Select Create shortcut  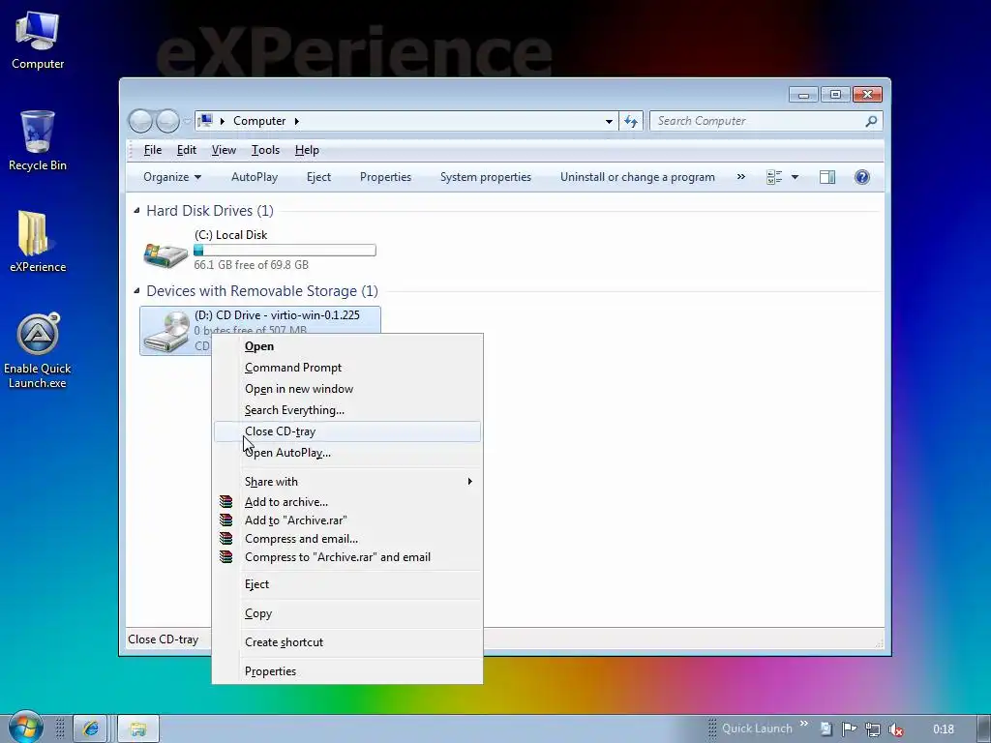coord(347,642)
